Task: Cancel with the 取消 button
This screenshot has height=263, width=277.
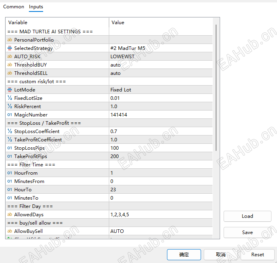Action: [221, 255]
